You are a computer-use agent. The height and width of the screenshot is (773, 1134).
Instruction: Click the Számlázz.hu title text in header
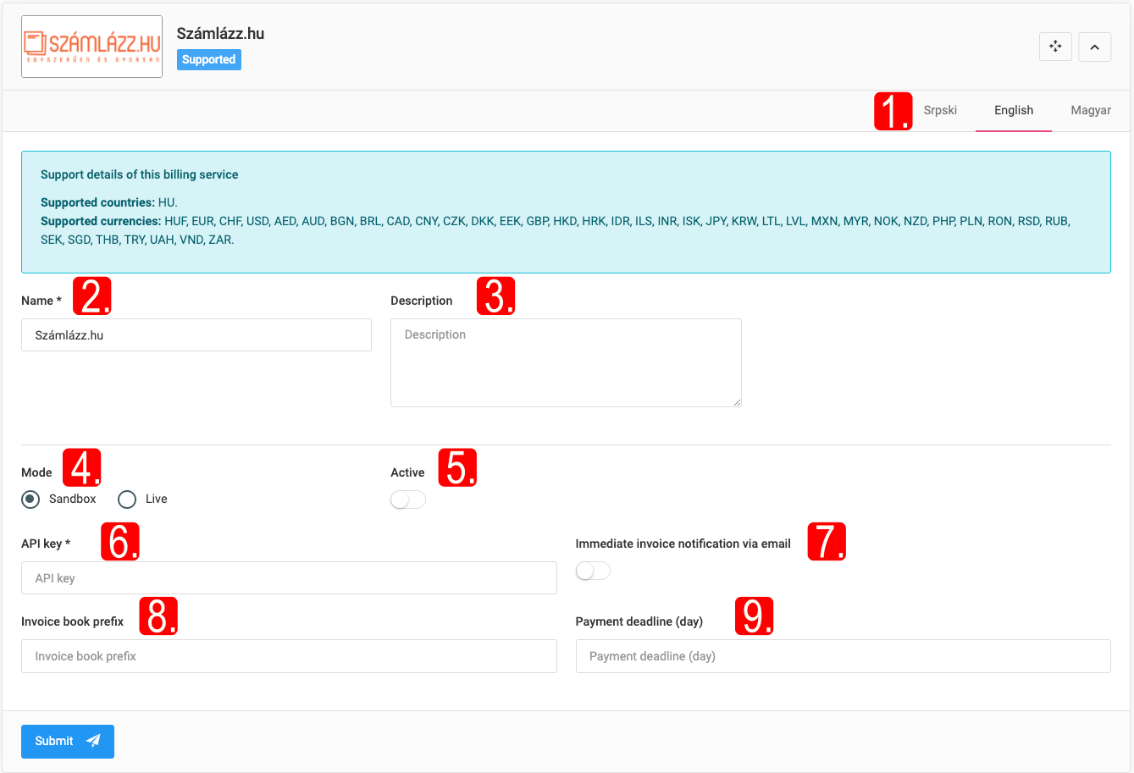coord(220,34)
